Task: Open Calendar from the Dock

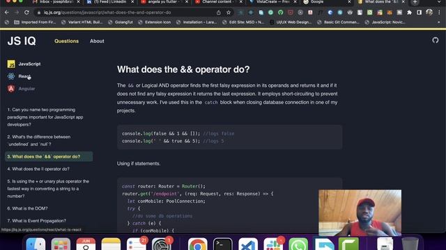Action: click(x=86, y=244)
